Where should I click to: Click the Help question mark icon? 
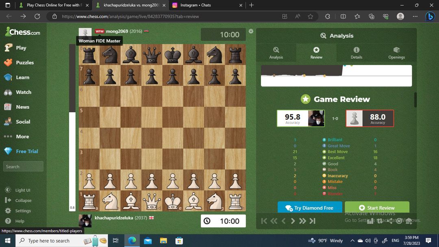[x=8, y=221]
